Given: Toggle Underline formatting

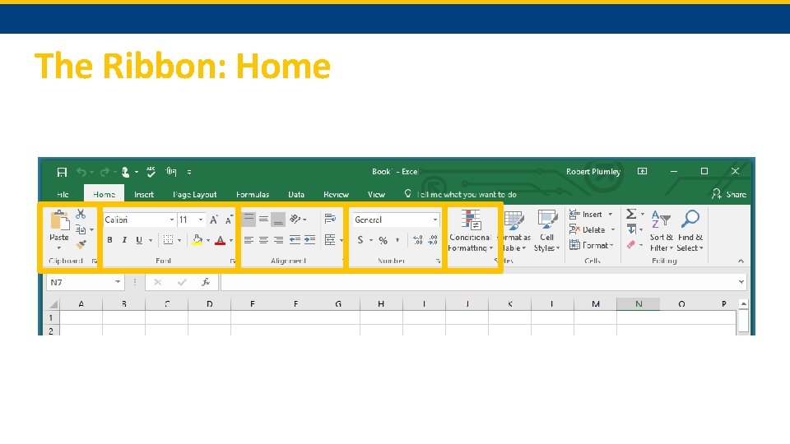Looking at the screenshot, I should 139,240.
